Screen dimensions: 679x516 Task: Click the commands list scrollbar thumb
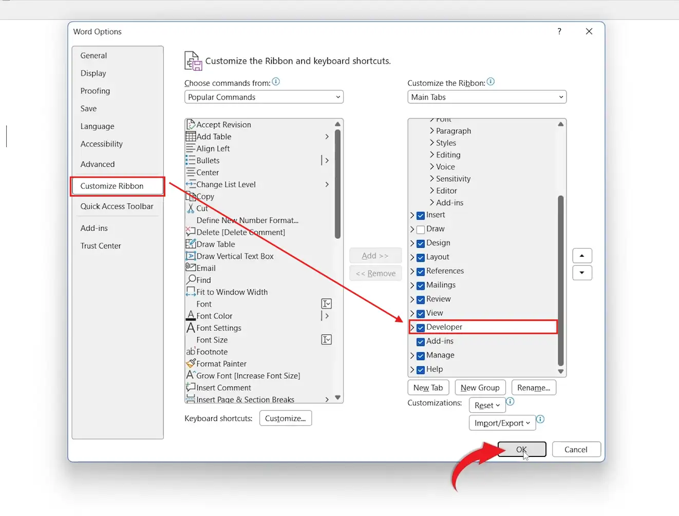337,184
